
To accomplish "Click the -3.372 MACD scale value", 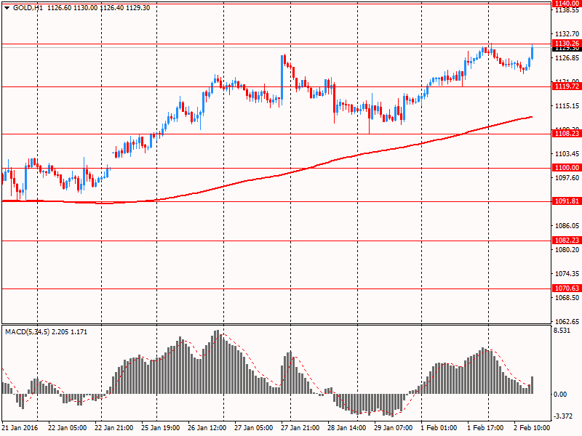I will tap(562, 416).
